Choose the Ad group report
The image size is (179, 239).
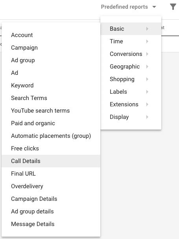[51, 60]
